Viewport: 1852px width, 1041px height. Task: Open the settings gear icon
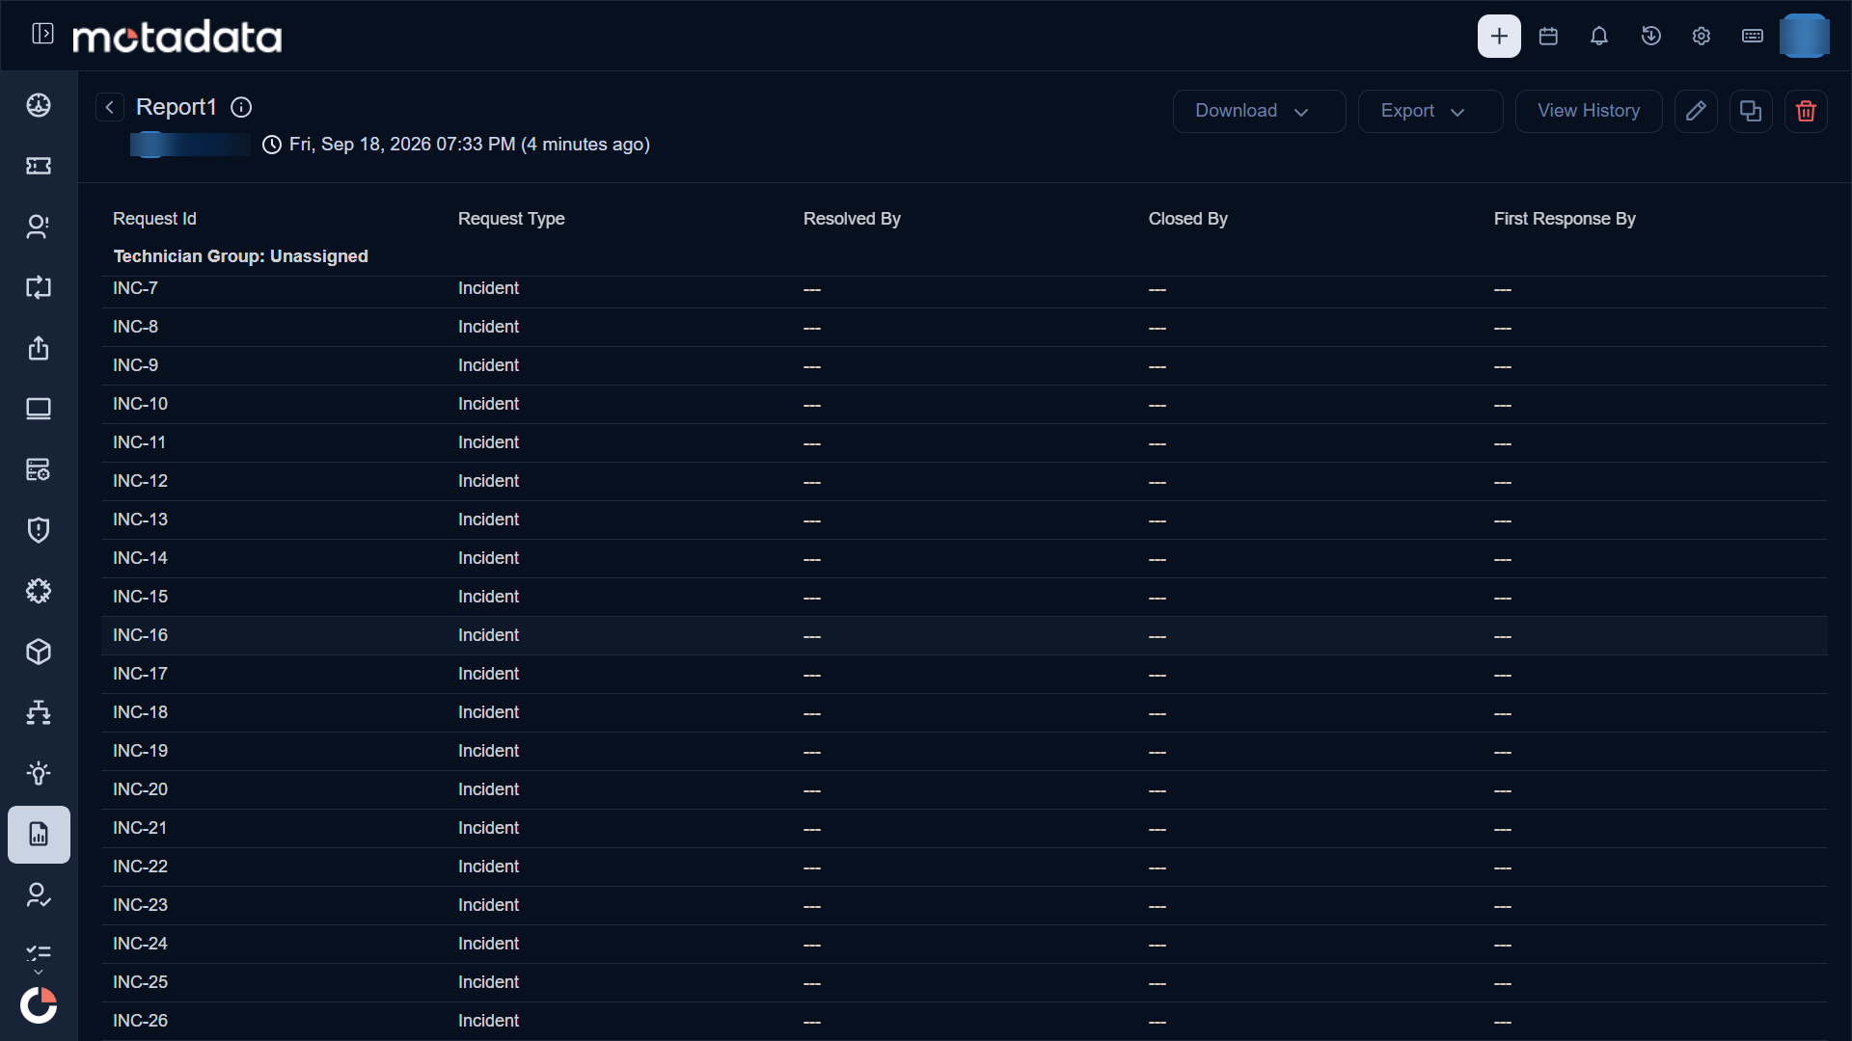click(1702, 36)
